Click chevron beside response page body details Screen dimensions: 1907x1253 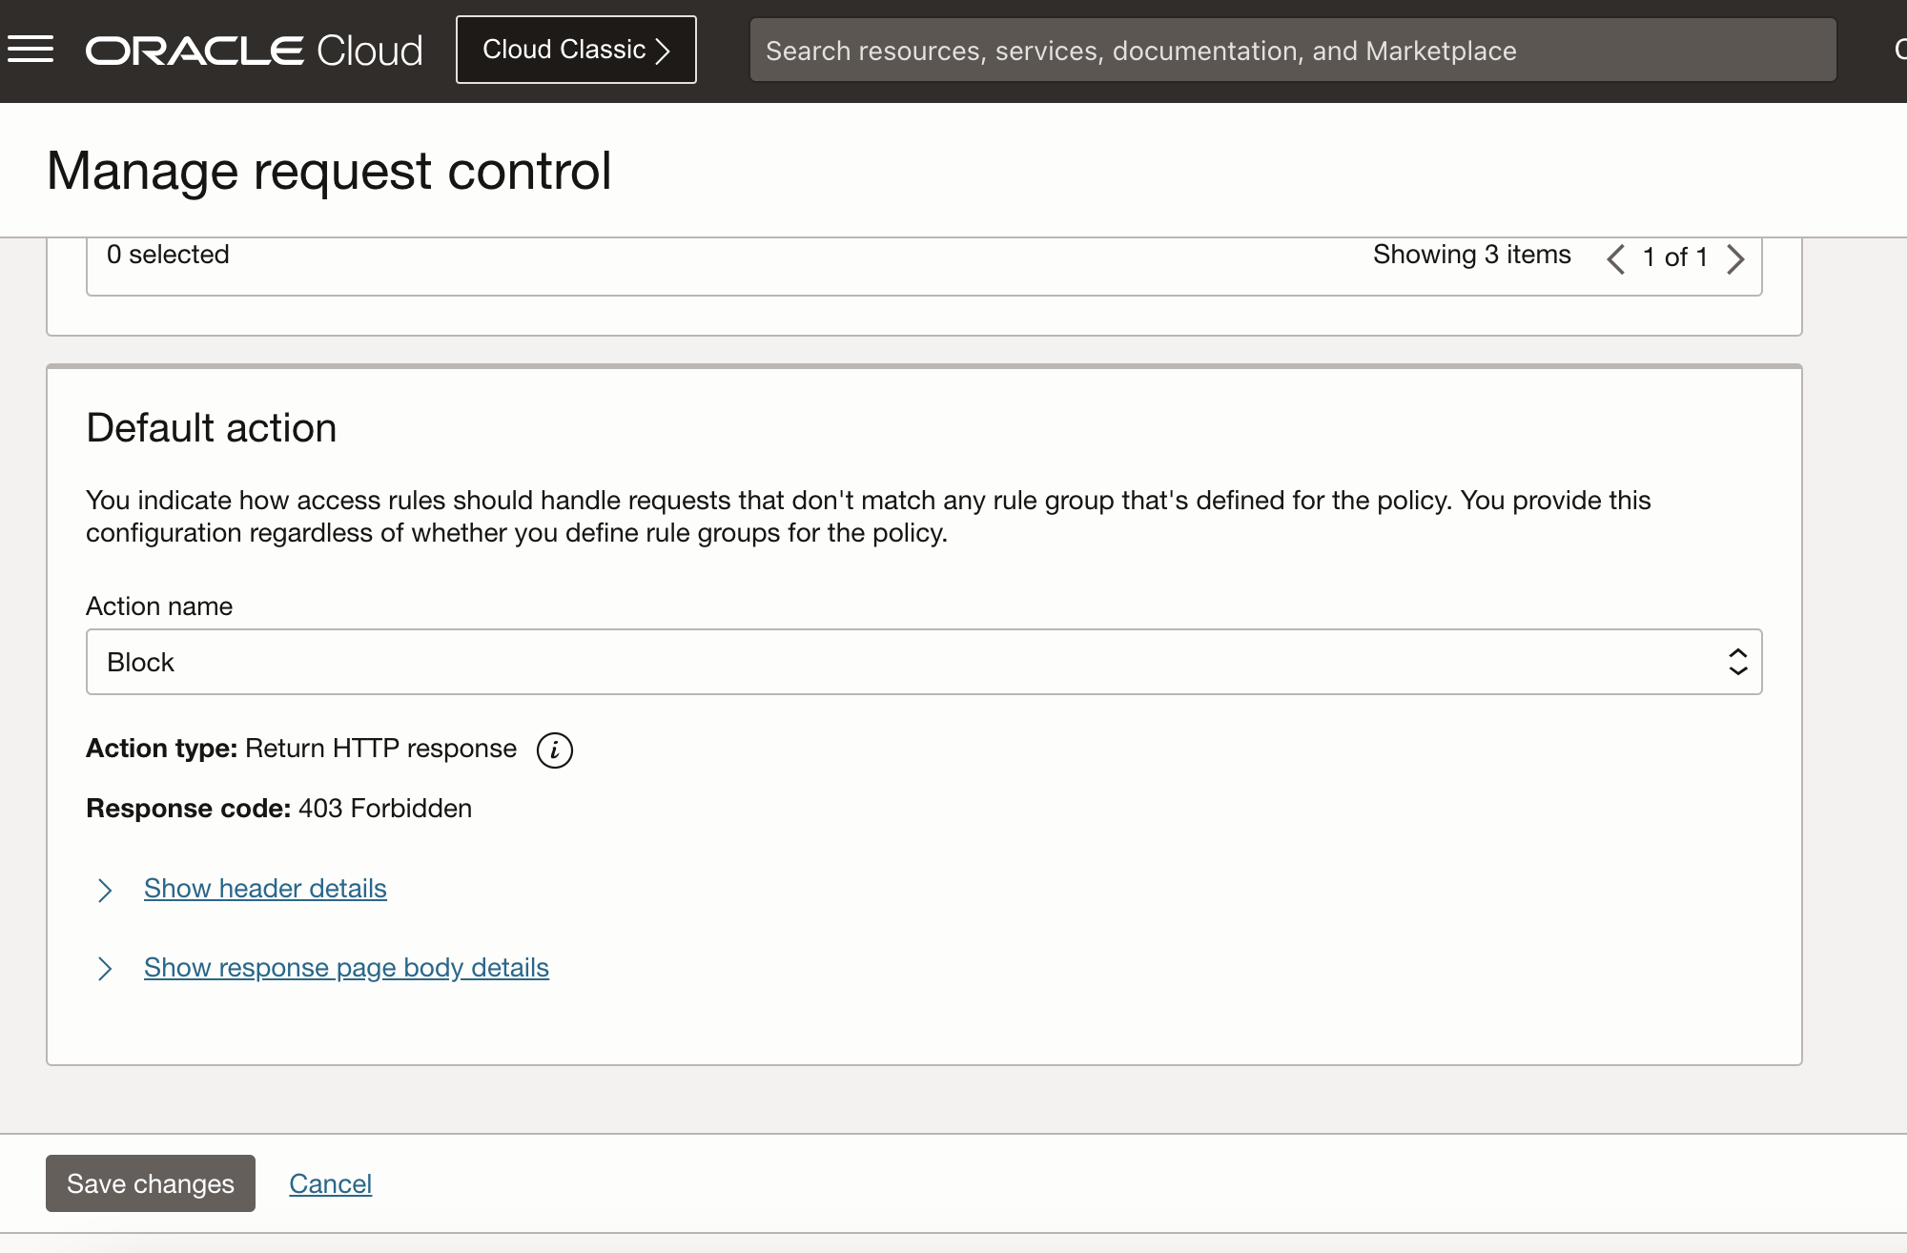[105, 969]
